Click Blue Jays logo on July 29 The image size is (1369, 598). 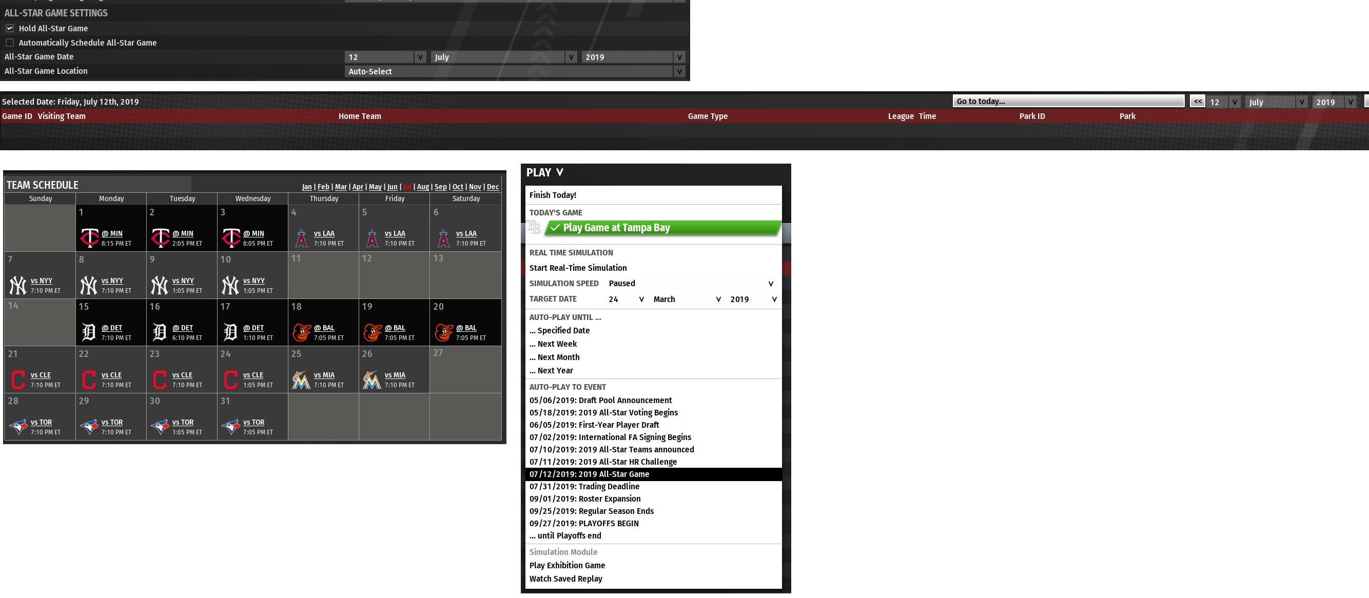click(x=89, y=427)
